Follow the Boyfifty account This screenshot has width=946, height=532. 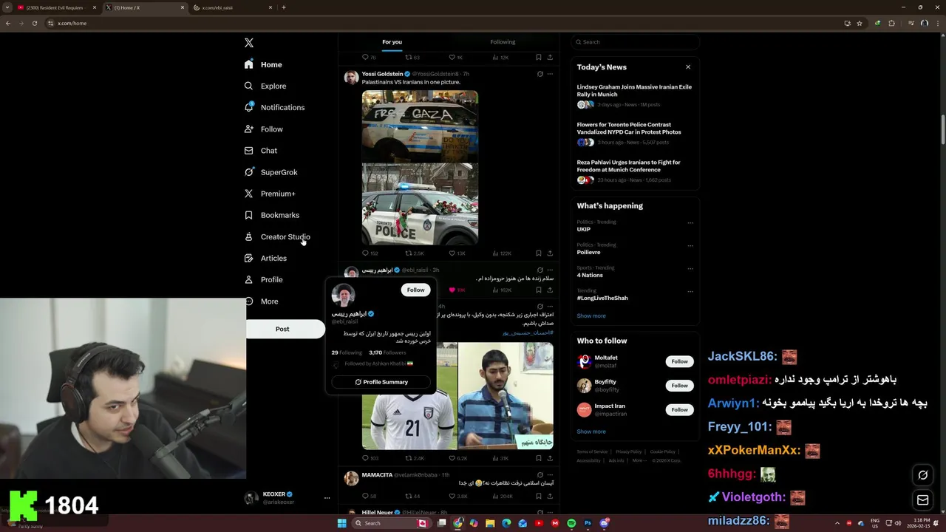click(x=679, y=386)
